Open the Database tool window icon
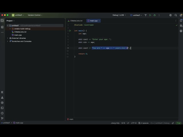The image size is (183, 137). [x=181, y=31]
